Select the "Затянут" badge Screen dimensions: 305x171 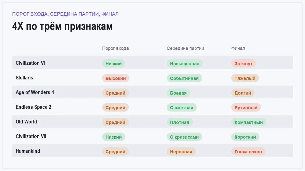coord(244,63)
